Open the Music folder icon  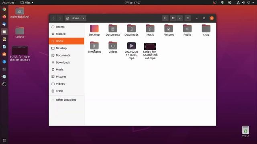[x=150, y=29]
